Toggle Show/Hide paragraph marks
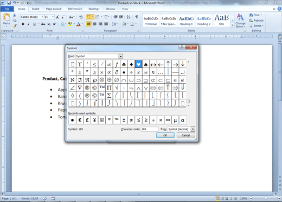 (137, 17)
